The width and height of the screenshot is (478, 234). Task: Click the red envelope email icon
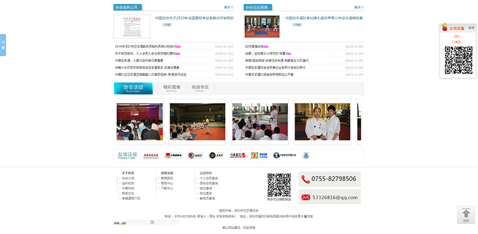point(305,198)
